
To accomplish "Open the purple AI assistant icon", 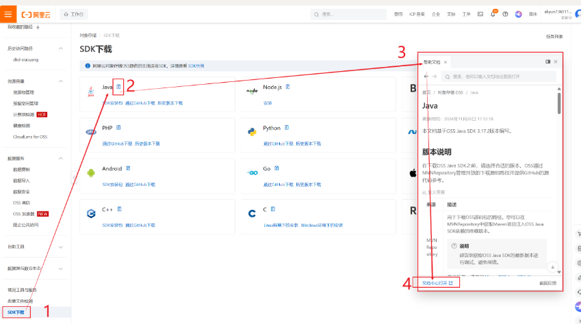I will pyautogui.click(x=518, y=14).
